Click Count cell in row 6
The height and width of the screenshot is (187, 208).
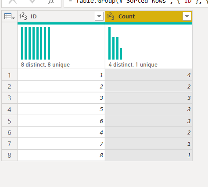149,132
